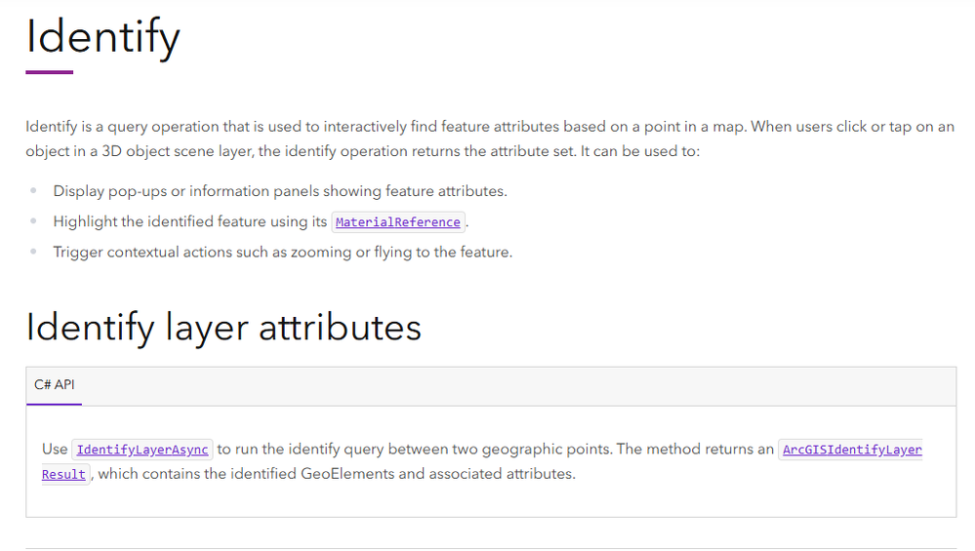Viewport: 975px width, 551px height.
Task: Click the purple underline below the Identify heading
Action: pos(49,72)
